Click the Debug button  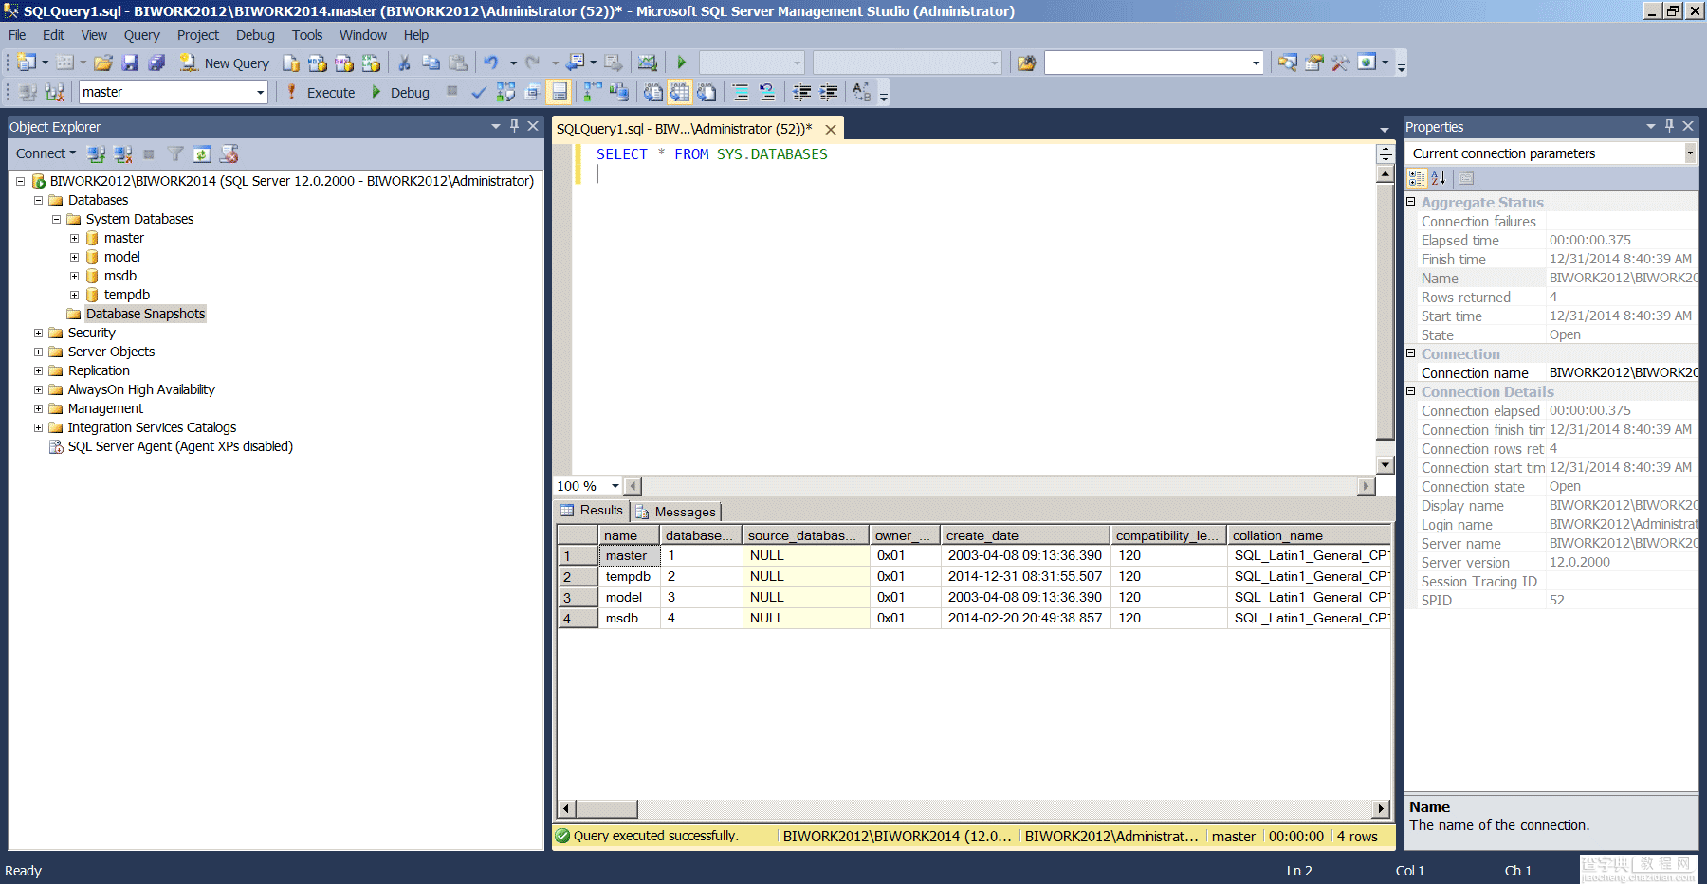point(400,92)
